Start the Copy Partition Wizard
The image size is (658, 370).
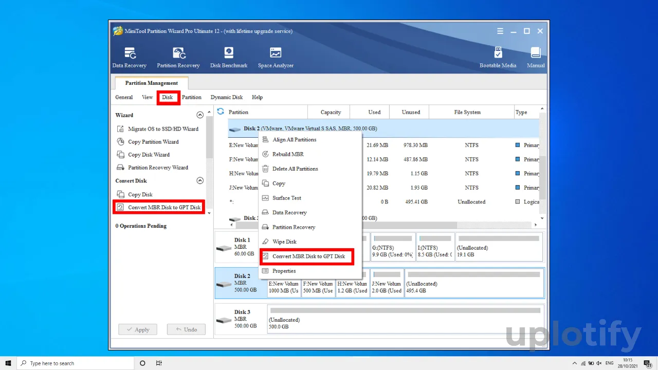tap(148, 142)
